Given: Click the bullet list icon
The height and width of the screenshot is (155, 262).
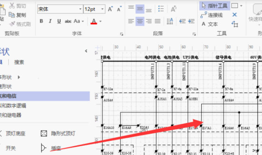Looking at the screenshot, I should pos(161,8).
